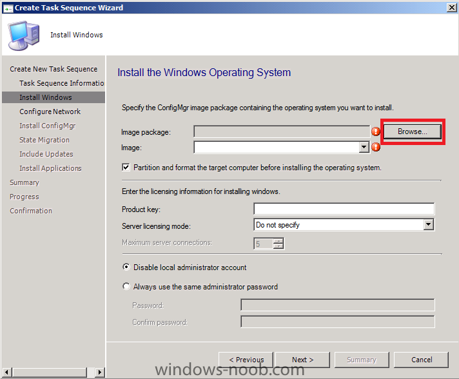Click the Next > button
This screenshot has height=379, width=459.
pyautogui.click(x=303, y=360)
